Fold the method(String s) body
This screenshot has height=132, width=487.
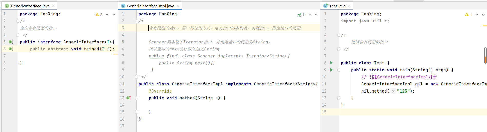(x=136, y=98)
